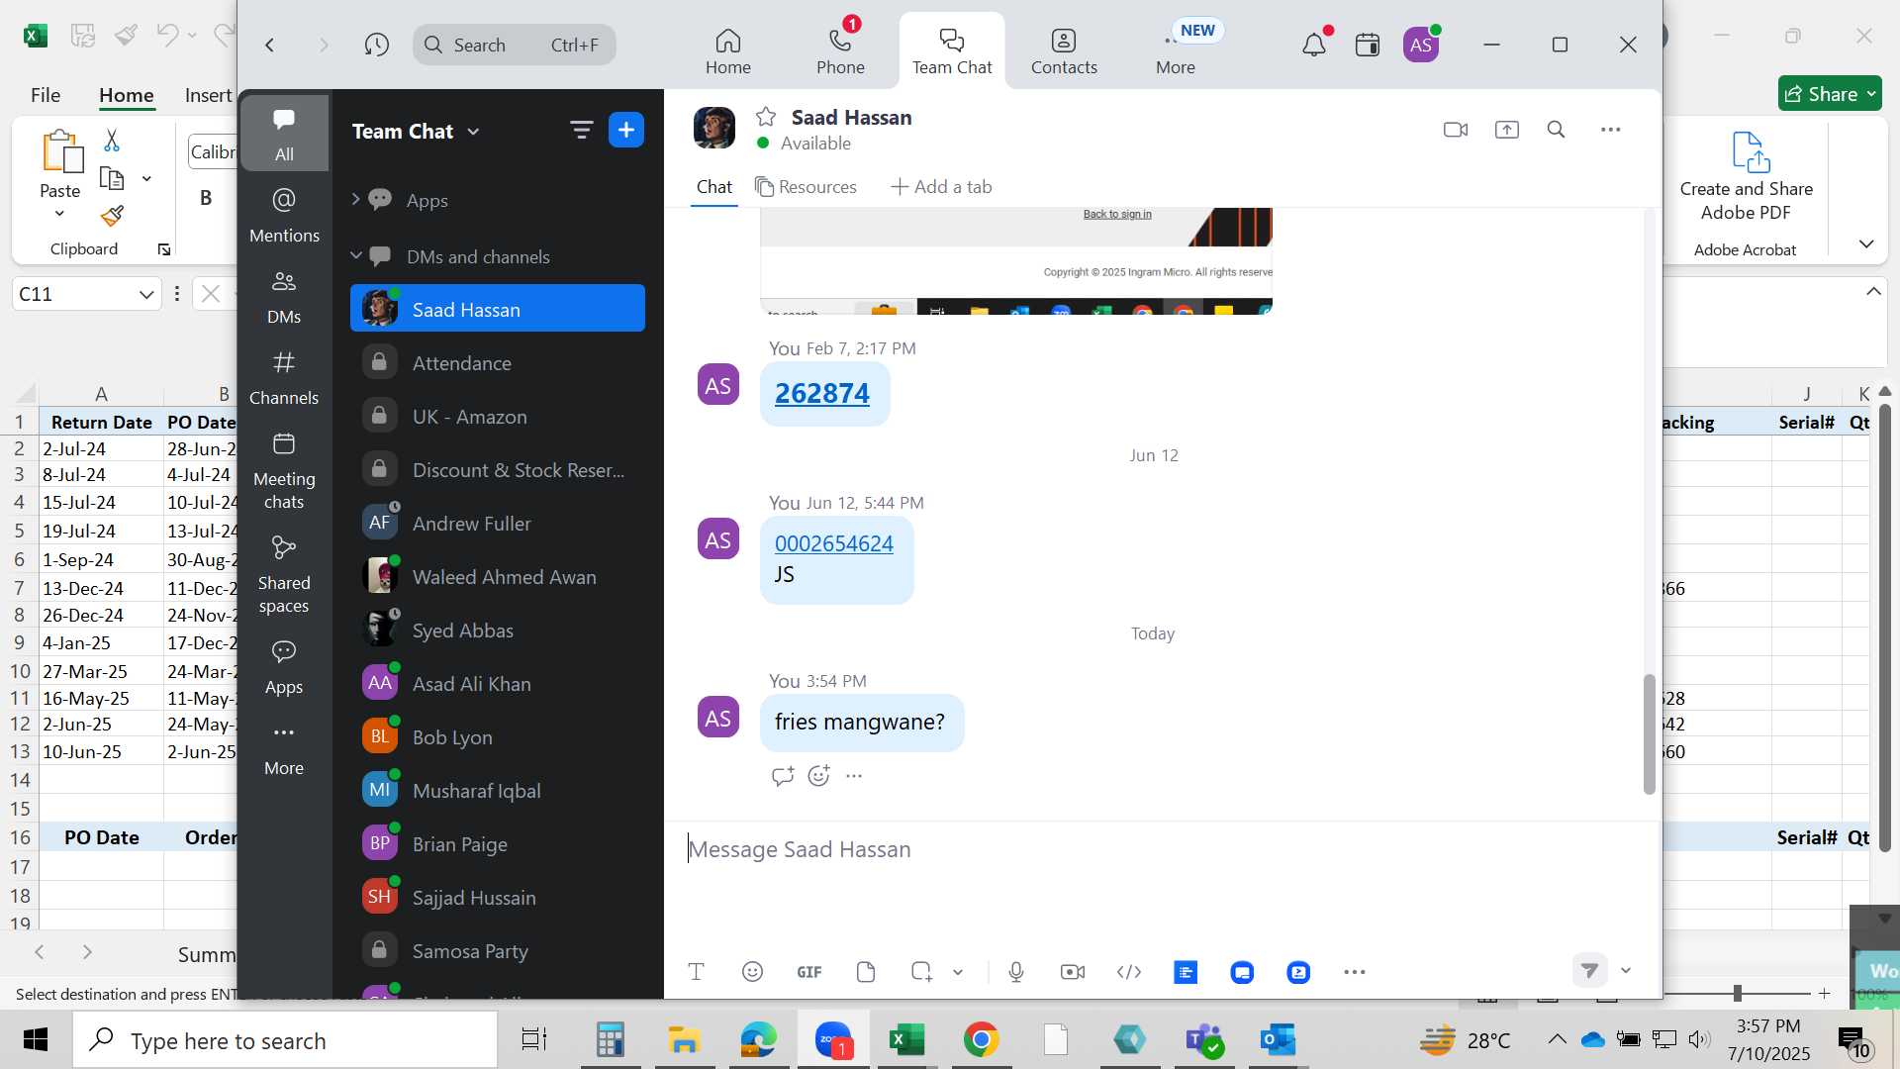Open the Contacts tab

tap(1064, 49)
